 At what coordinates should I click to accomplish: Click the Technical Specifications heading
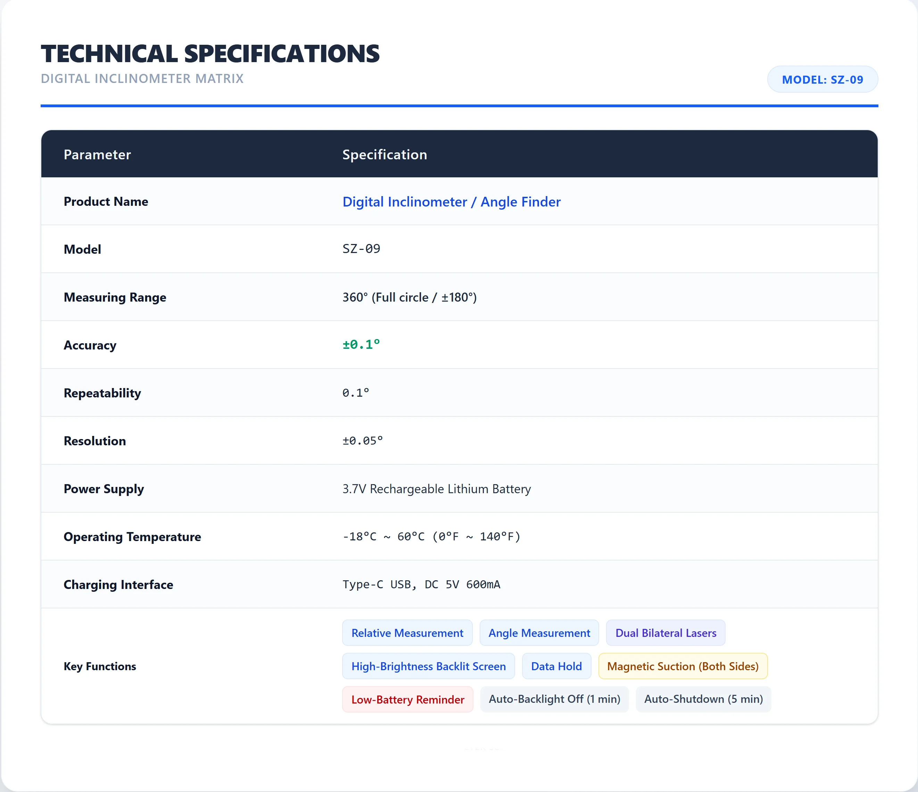[x=210, y=53]
